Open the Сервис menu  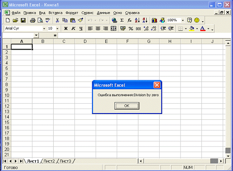88,13
